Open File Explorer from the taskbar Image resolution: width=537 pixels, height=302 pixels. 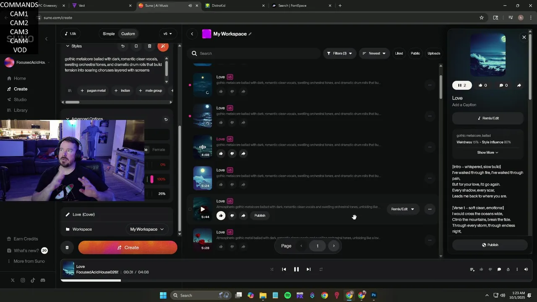(x=263, y=295)
